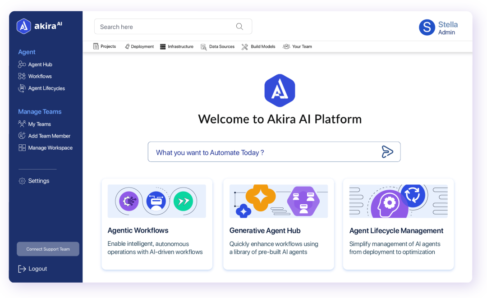Click the Settings gear icon

click(22, 181)
